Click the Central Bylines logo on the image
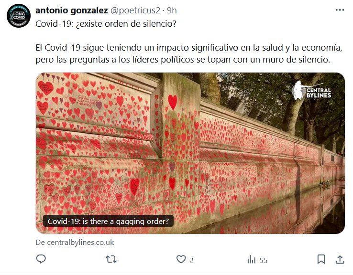Screen dimensions: 353x275 pos(311,91)
